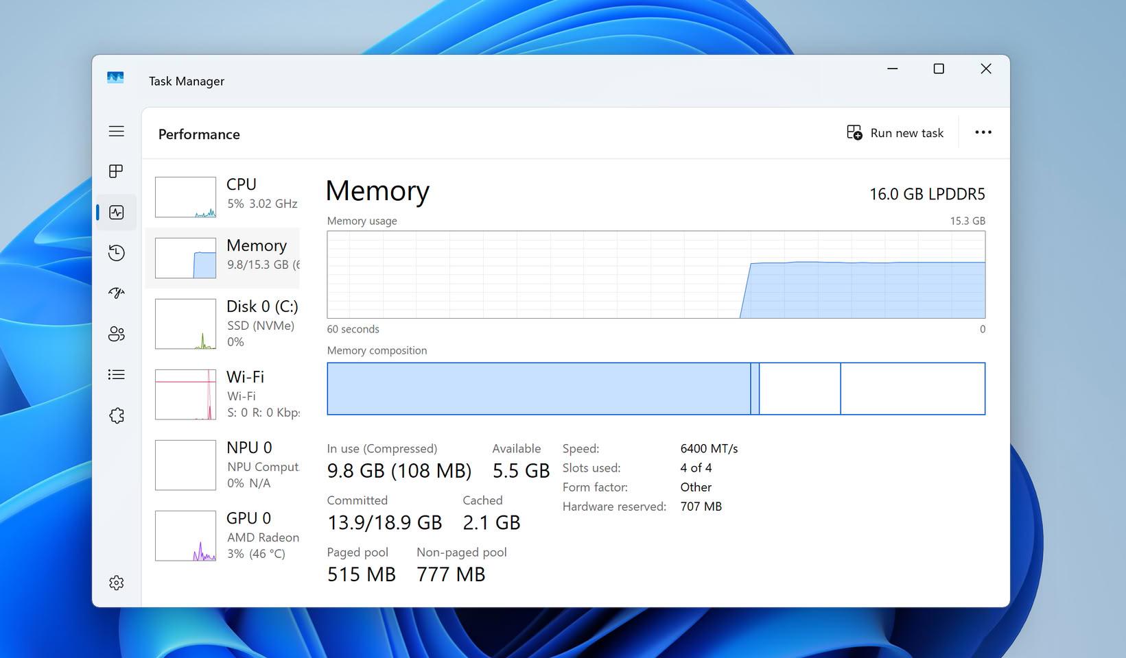Select the Memory performance entry
This screenshot has width=1126, height=658.
point(223,258)
